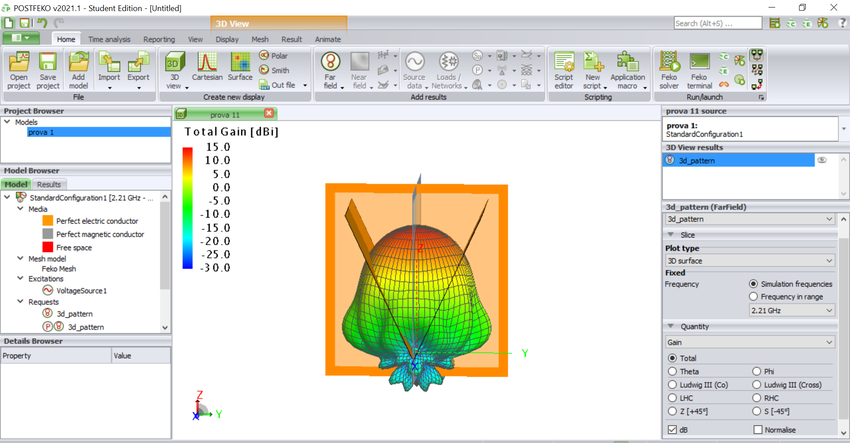This screenshot has height=443, width=850.
Task: Click the Property column header
Action: point(56,355)
